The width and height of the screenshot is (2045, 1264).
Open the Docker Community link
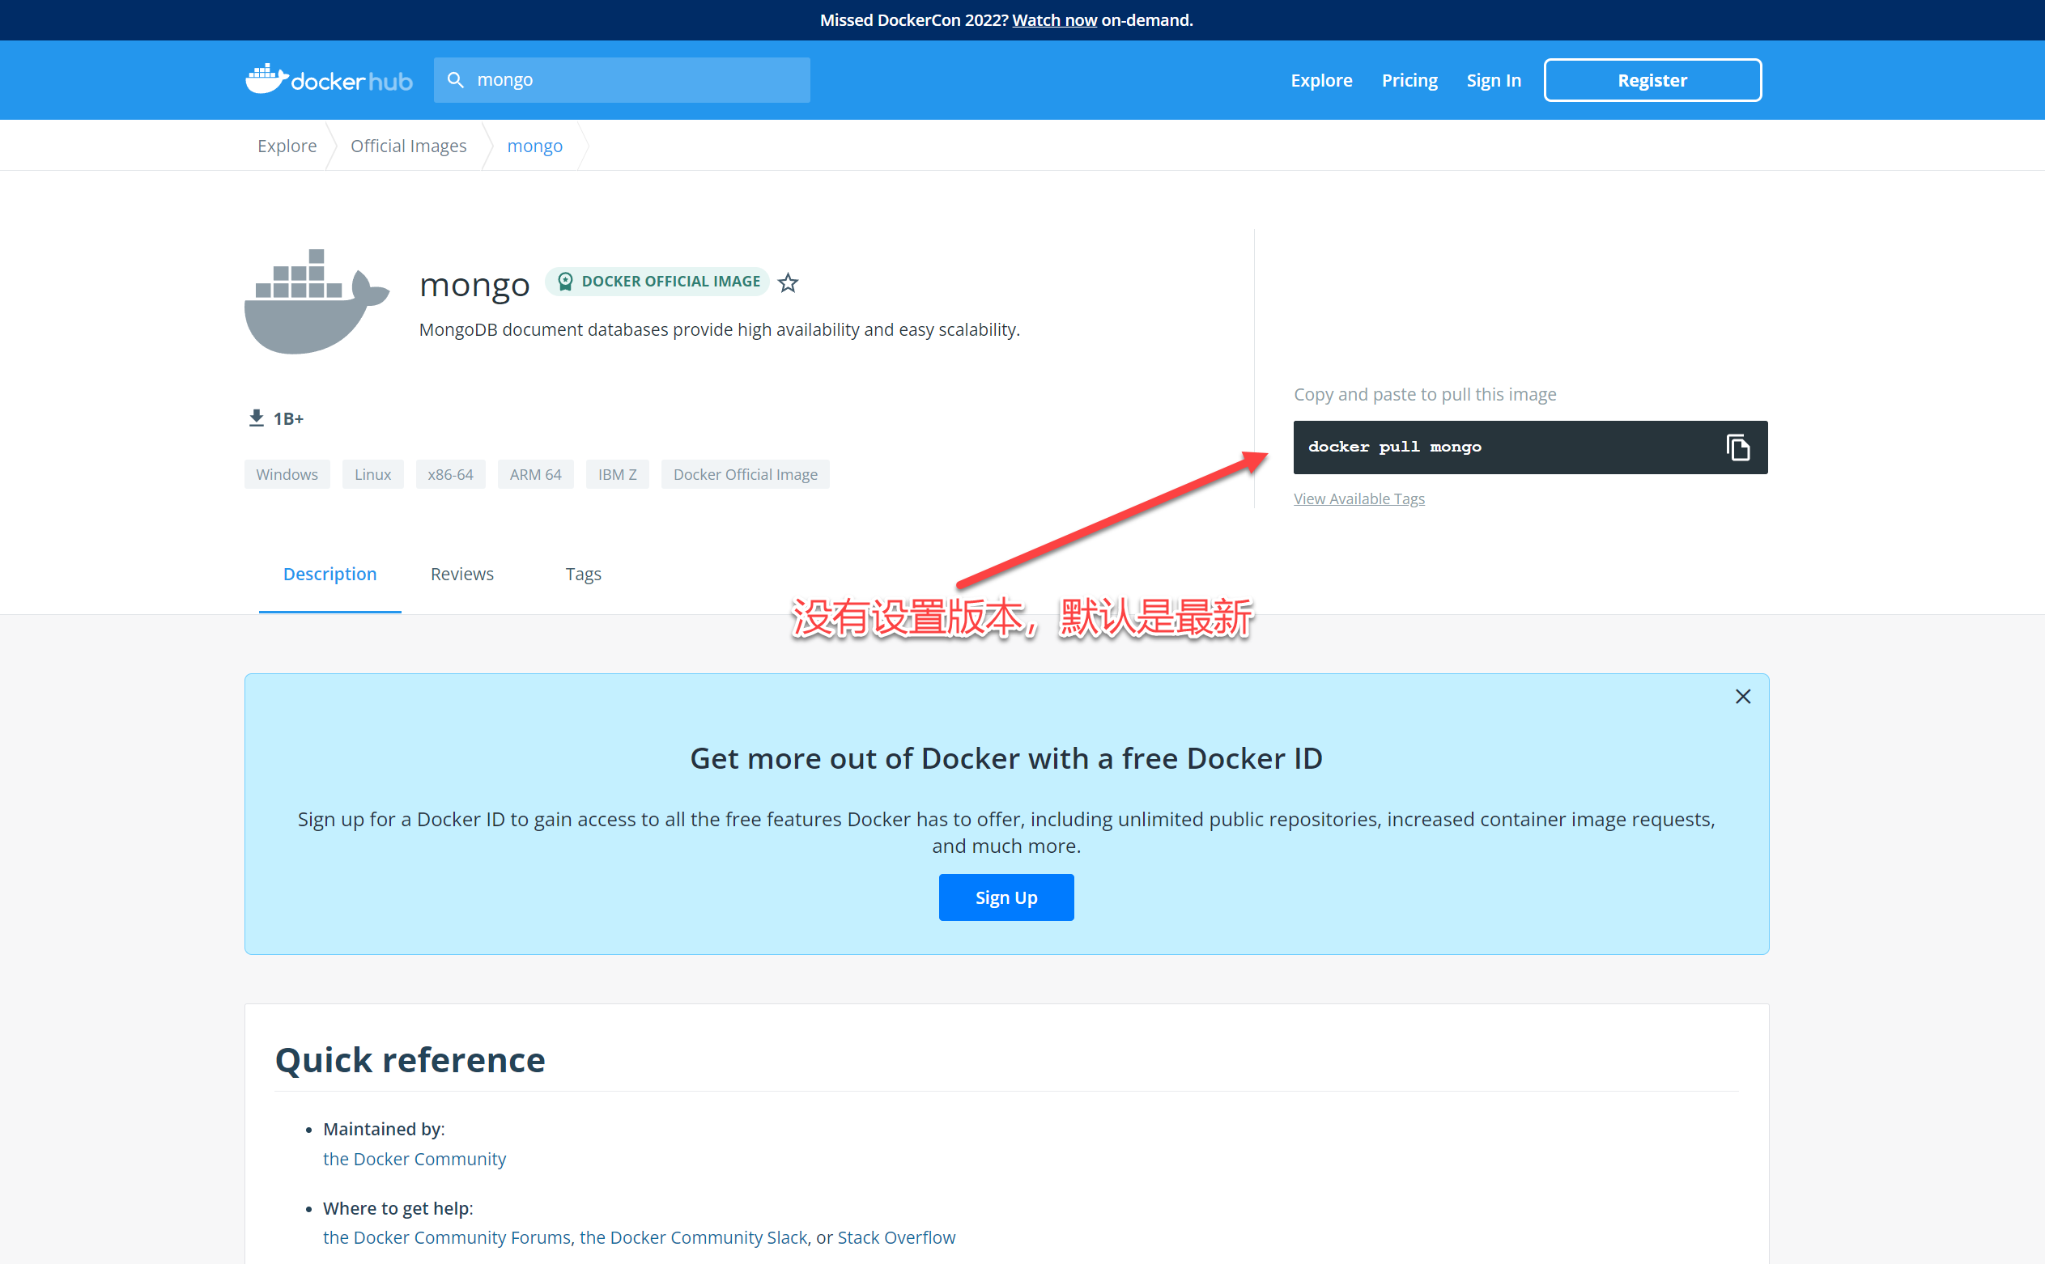[414, 1159]
